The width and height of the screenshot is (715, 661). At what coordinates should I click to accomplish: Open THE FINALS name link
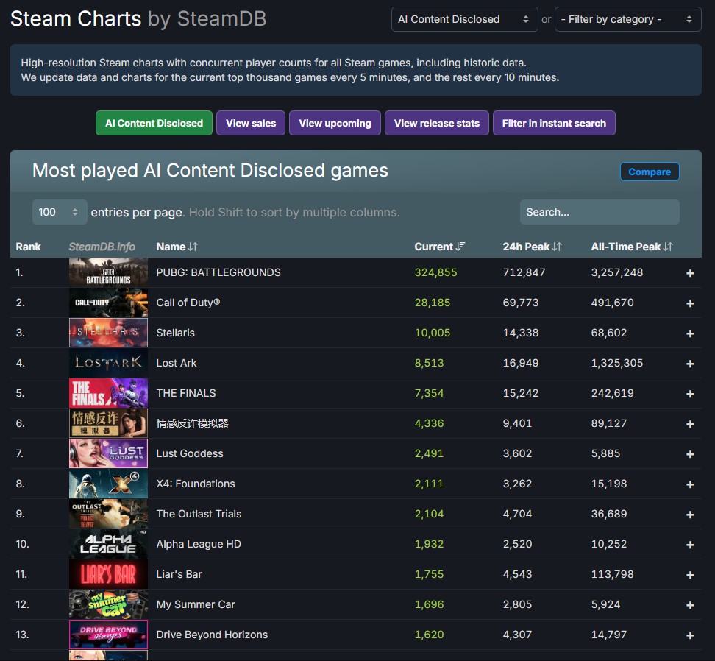186,393
